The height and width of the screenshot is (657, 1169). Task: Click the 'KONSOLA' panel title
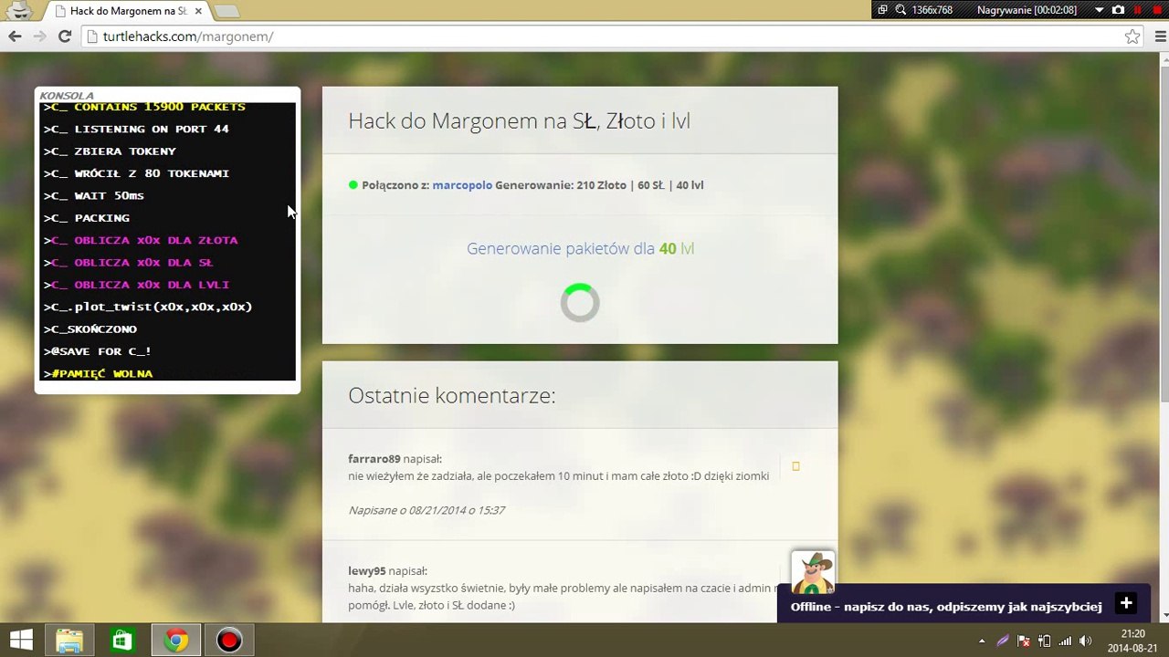coord(67,96)
